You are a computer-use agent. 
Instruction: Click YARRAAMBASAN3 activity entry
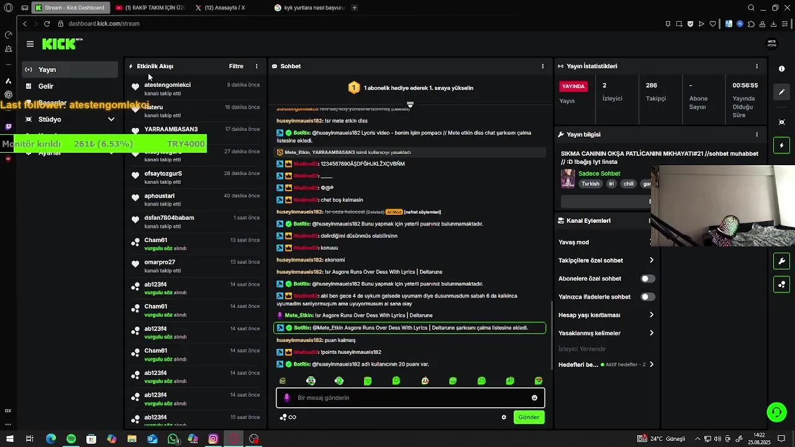pyautogui.click(x=196, y=130)
